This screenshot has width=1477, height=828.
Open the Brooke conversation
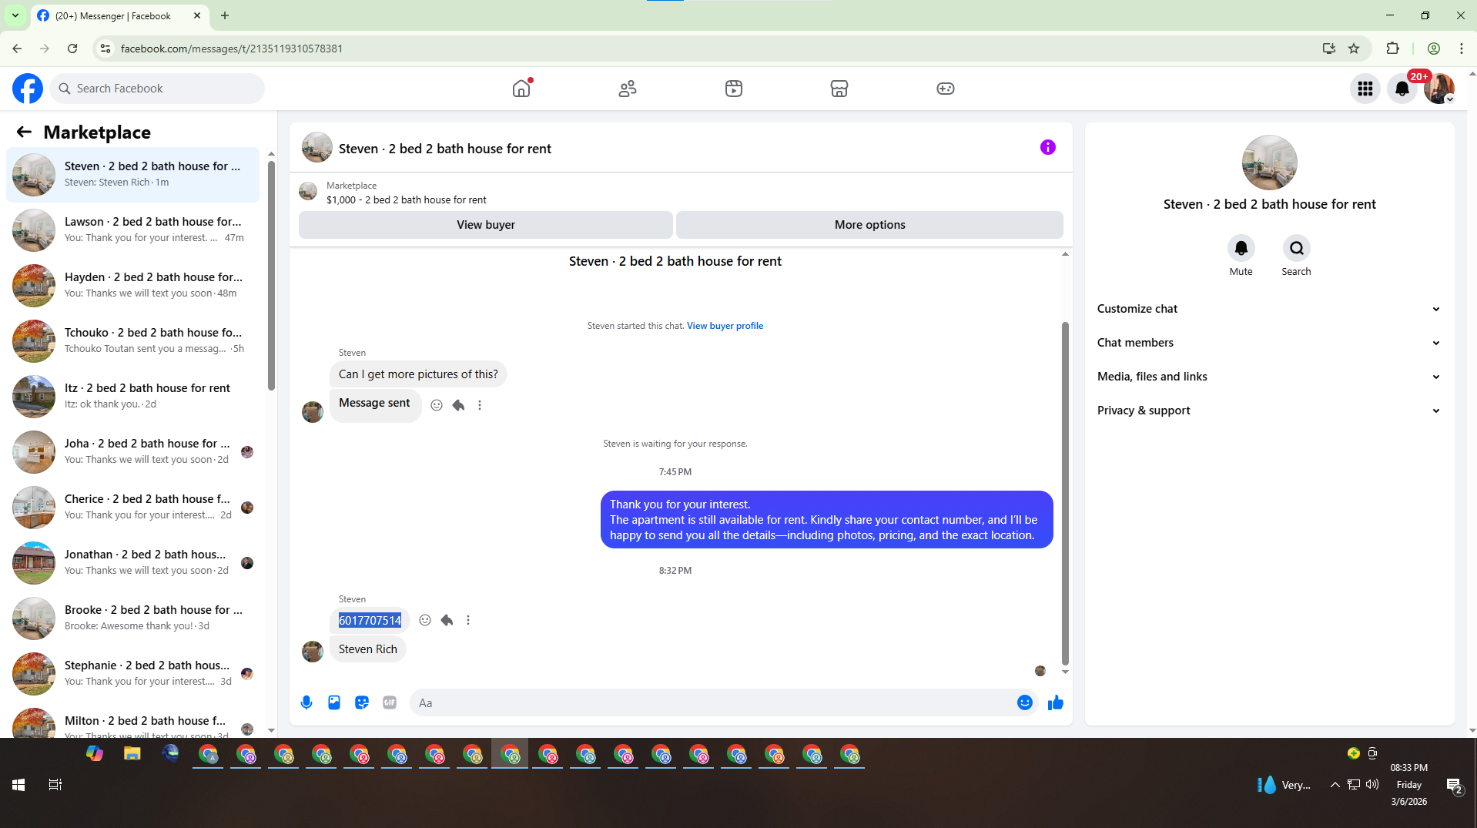[x=133, y=618]
